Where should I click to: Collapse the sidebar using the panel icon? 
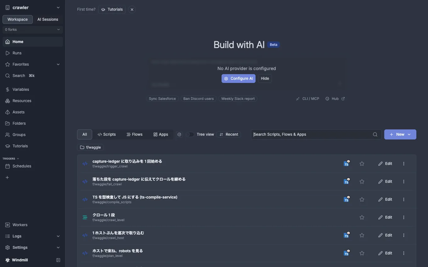(58, 260)
